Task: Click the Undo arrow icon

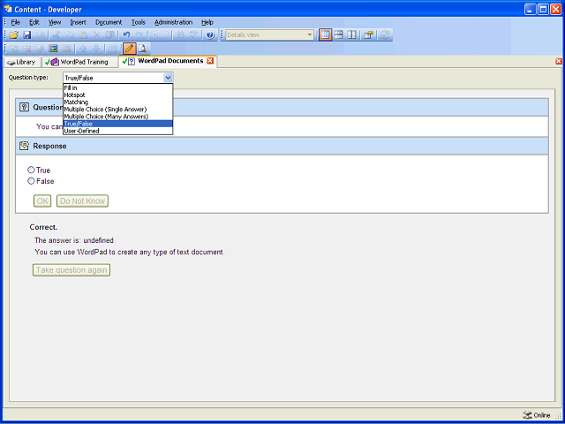Action: click(x=126, y=35)
